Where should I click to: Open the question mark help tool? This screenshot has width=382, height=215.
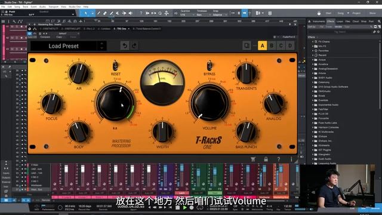pyautogui.click(x=141, y=13)
